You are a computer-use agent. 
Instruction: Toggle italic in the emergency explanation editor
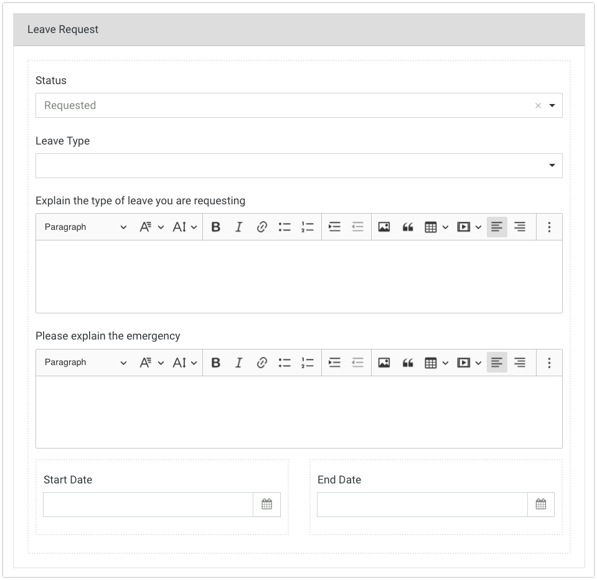(x=238, y=363)
